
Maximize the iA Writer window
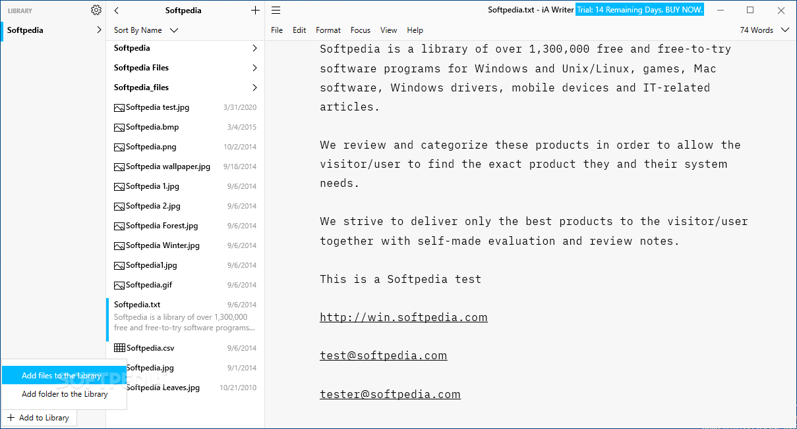pos(750,10)
